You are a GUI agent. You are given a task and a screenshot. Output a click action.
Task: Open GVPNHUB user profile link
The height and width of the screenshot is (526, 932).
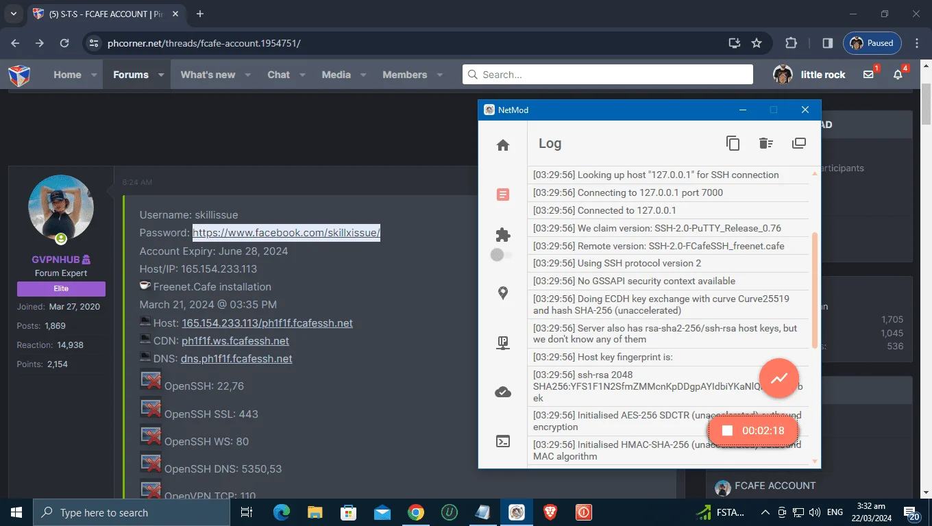click(56, 260)
